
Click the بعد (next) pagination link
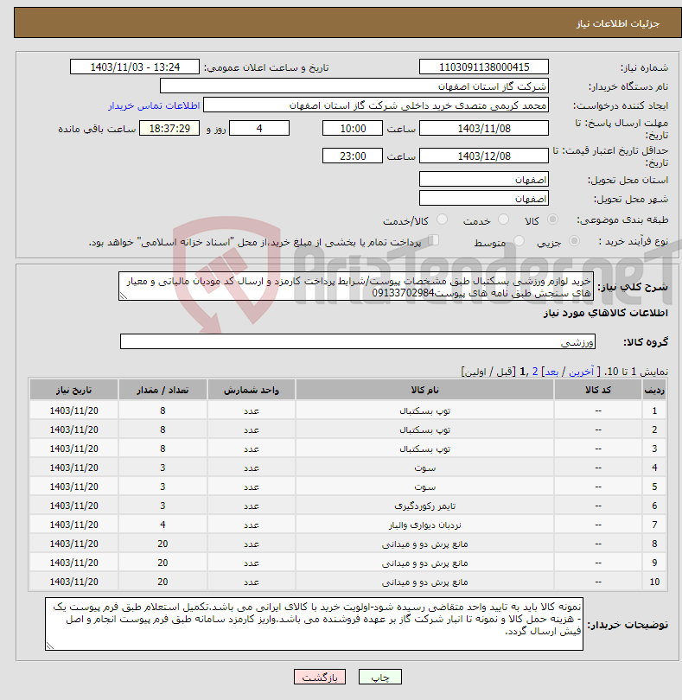[551, 372]
